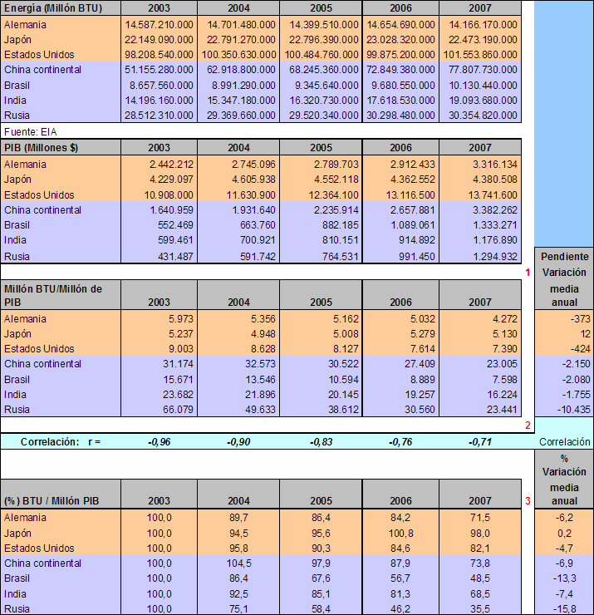Select Estados Unidos 2007 energy value 101.553.860.000
This screenshot has width=594, height=615.
click(481, 55)
